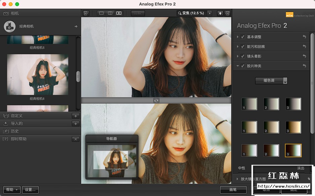Open the 相机 panel header

click(x=15, y=13)
